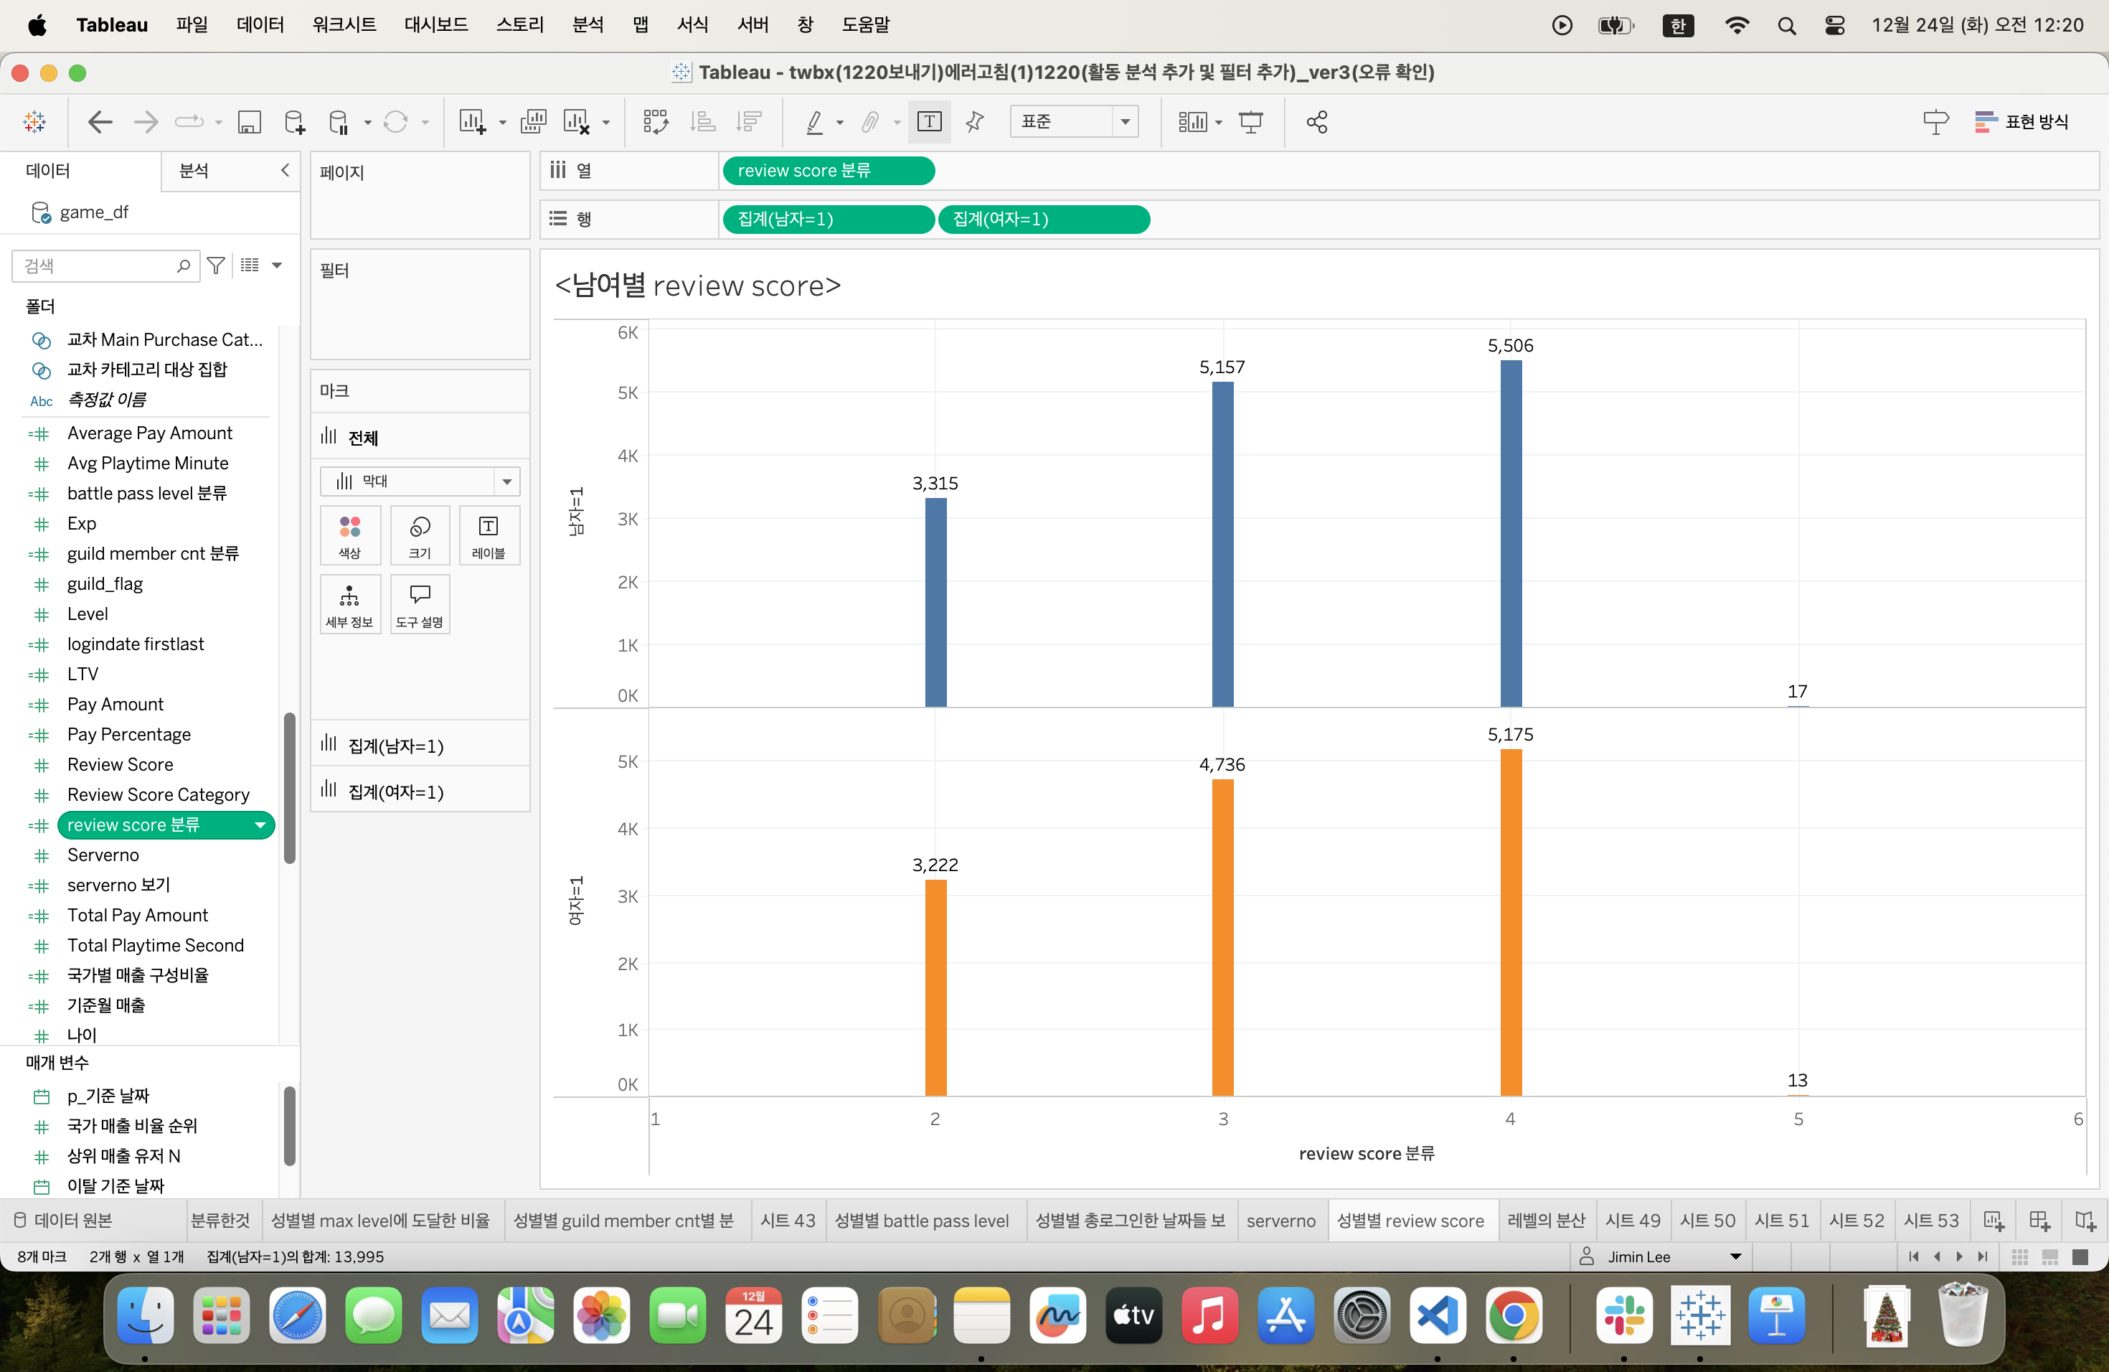The height and width of the screenshot is (1372, 2109).
Task: Open the Size (크기) marks card
Action: (419, 535)
